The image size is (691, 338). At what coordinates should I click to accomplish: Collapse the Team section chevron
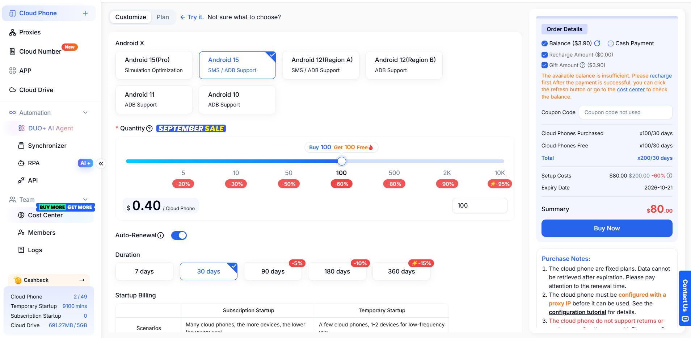pos(85,200)
